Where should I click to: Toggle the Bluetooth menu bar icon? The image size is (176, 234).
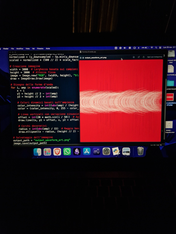(x=138, y=48)
